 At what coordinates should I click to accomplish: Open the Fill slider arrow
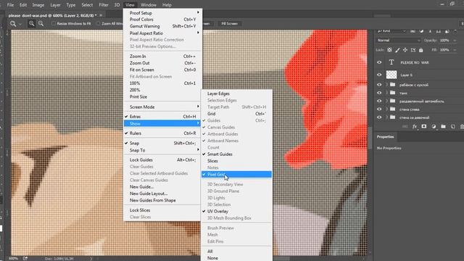point(455,50)
